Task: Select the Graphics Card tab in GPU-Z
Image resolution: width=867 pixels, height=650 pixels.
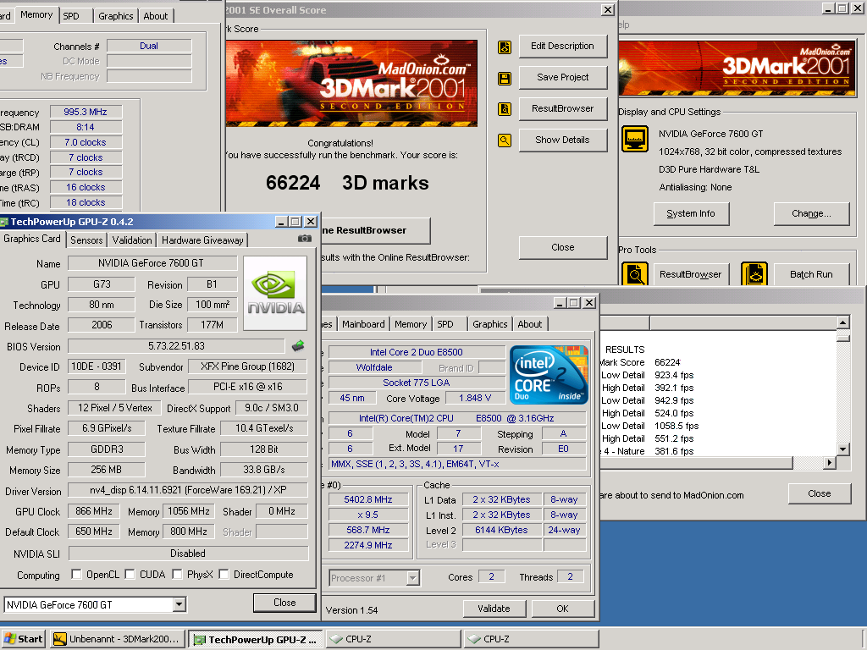Action: [32, 239]
